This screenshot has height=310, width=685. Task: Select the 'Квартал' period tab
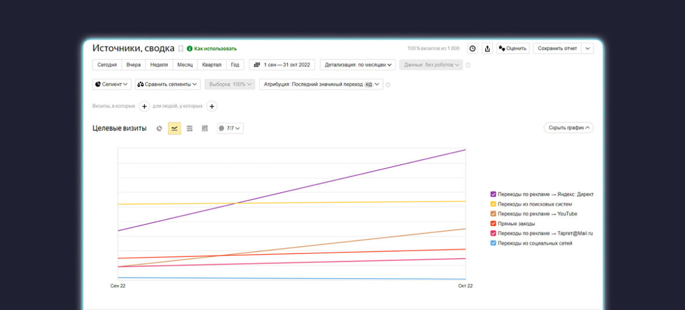[211, 65]
